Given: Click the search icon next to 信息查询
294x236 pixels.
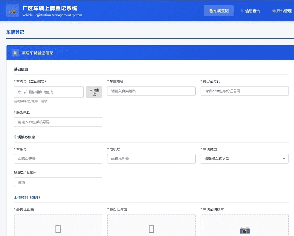Looking at the screenshot, I should pos(242,11).
